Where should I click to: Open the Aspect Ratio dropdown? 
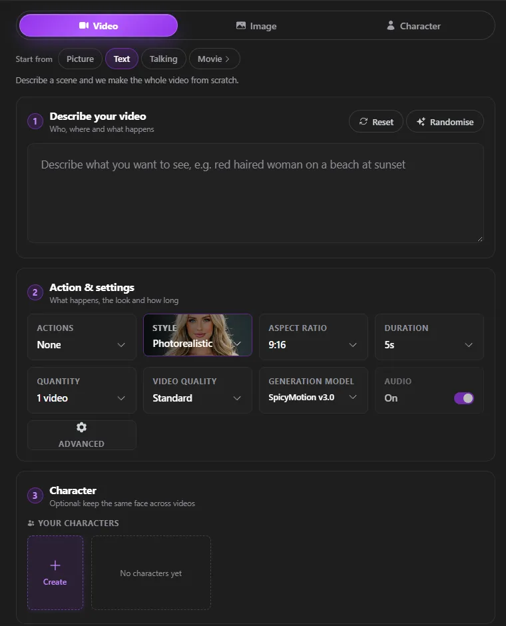pyautogui.click(x=314, y=336)
